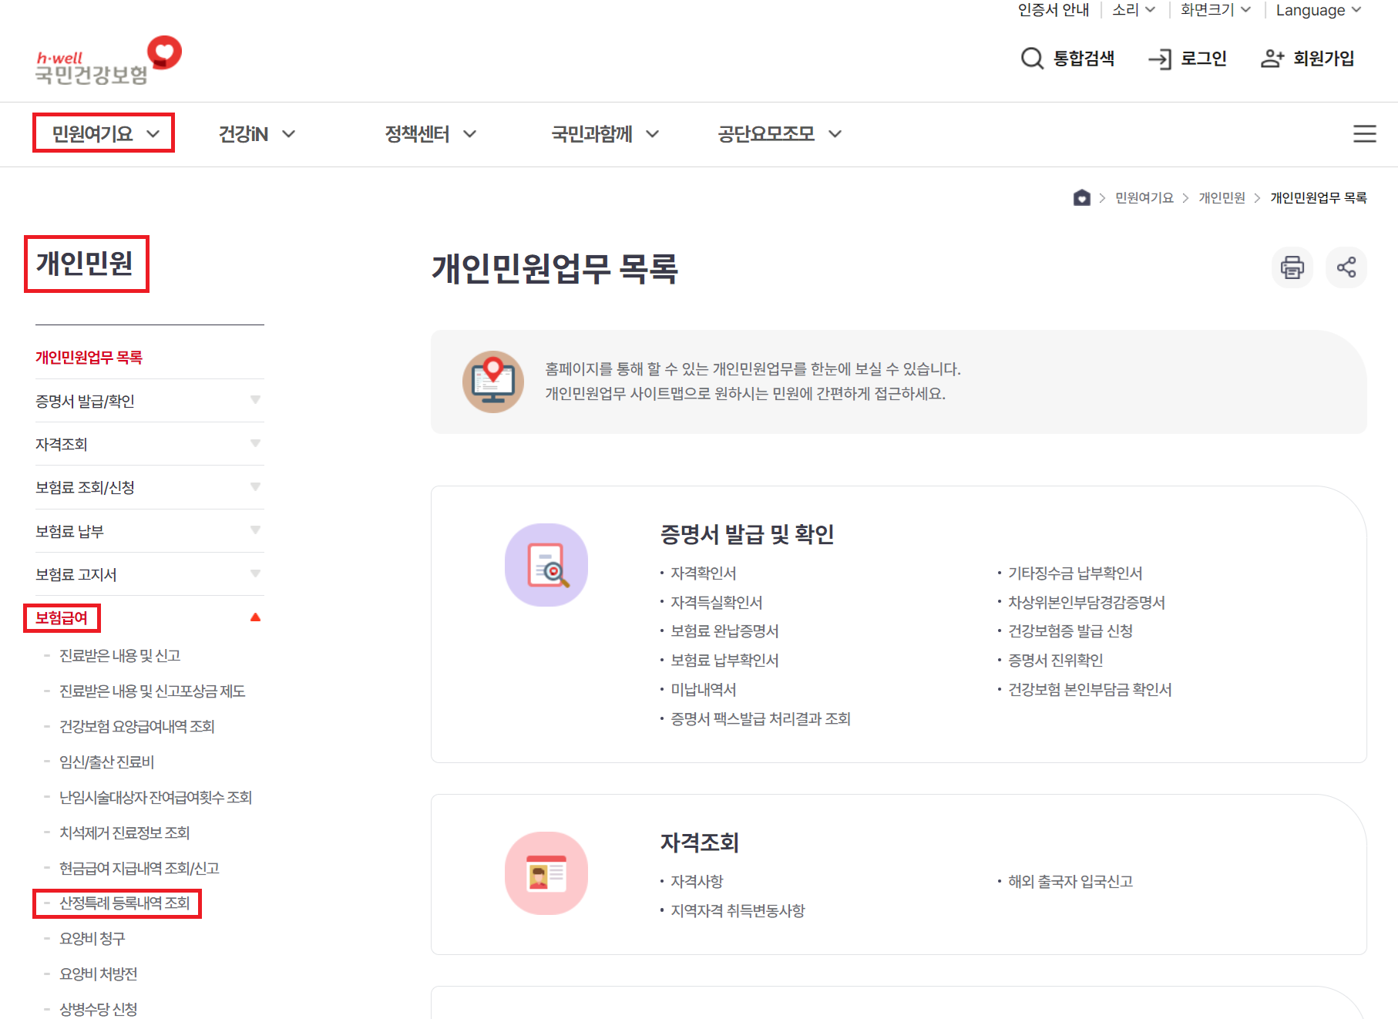
Task: Open 임신/출산 진료비 submenu
Action: click(107, 762)
